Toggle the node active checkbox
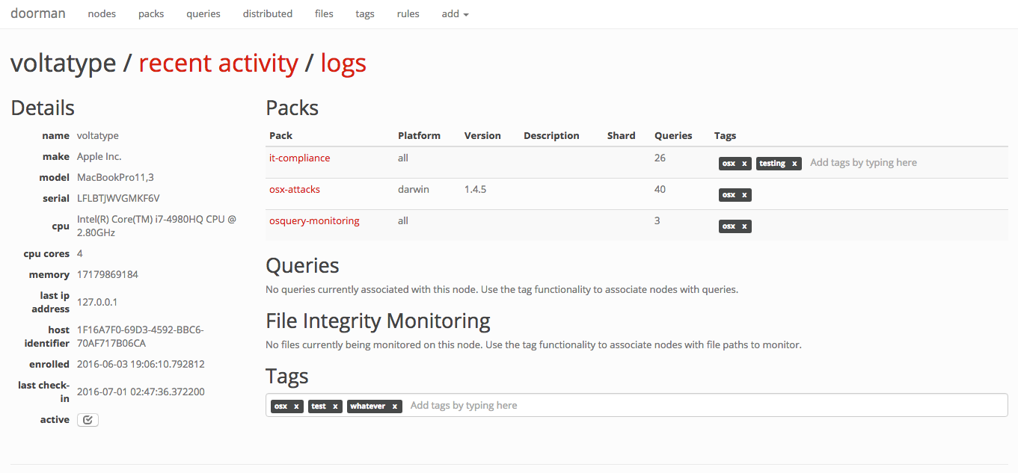Screen dimensions: 1018x473 [x=88, y=420]
